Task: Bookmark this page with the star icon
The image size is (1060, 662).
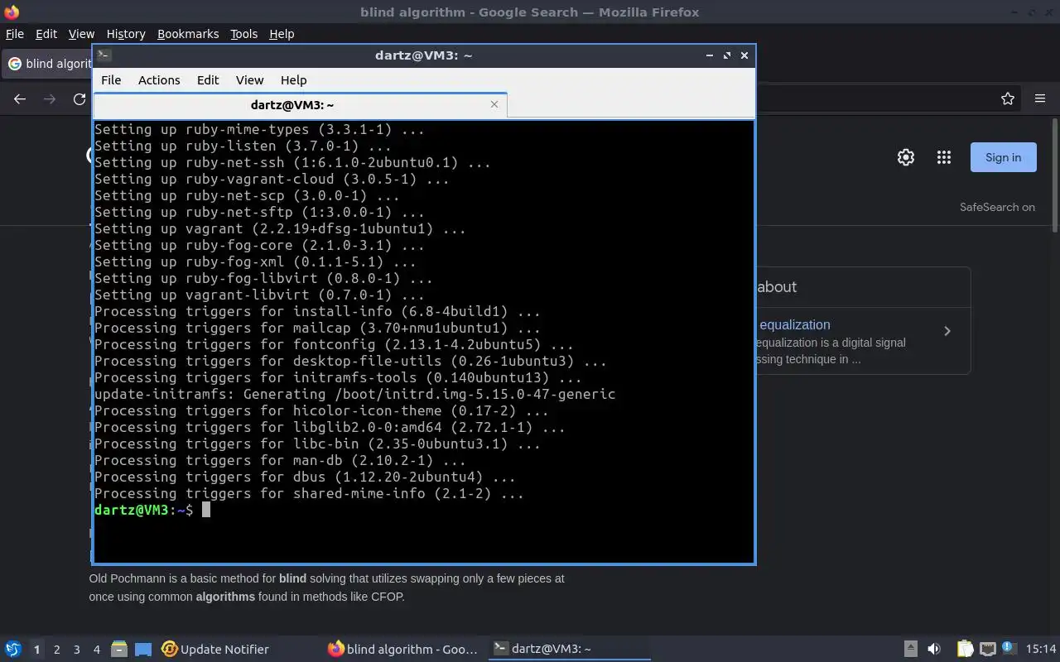Action: [1008, 98]
